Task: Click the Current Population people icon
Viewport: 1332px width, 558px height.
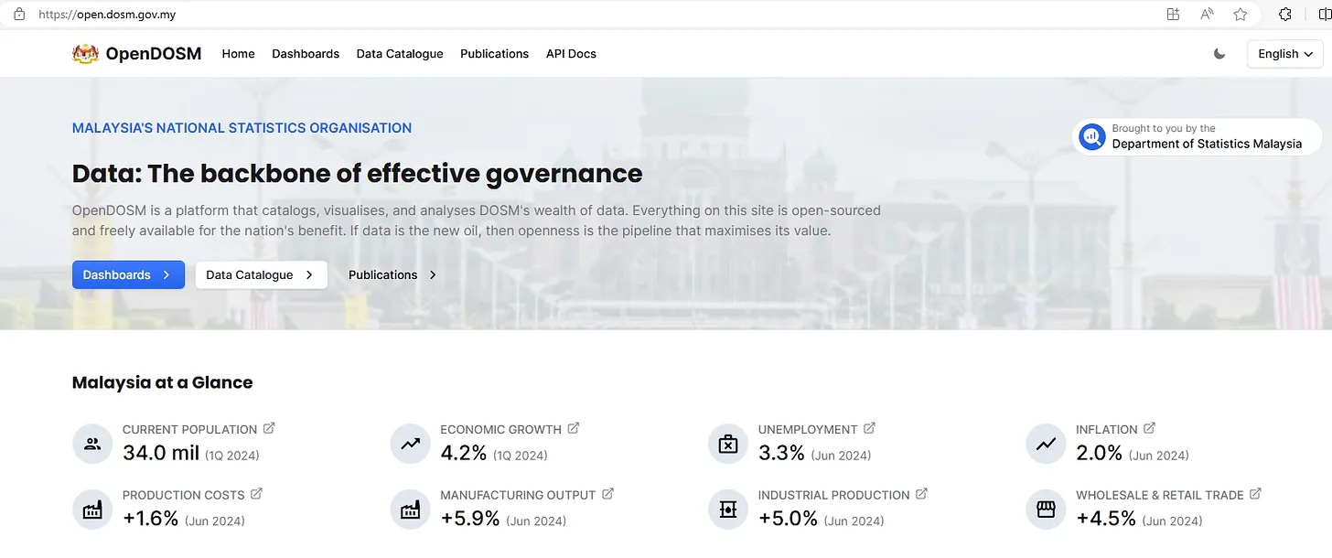Action: [92, 444]
